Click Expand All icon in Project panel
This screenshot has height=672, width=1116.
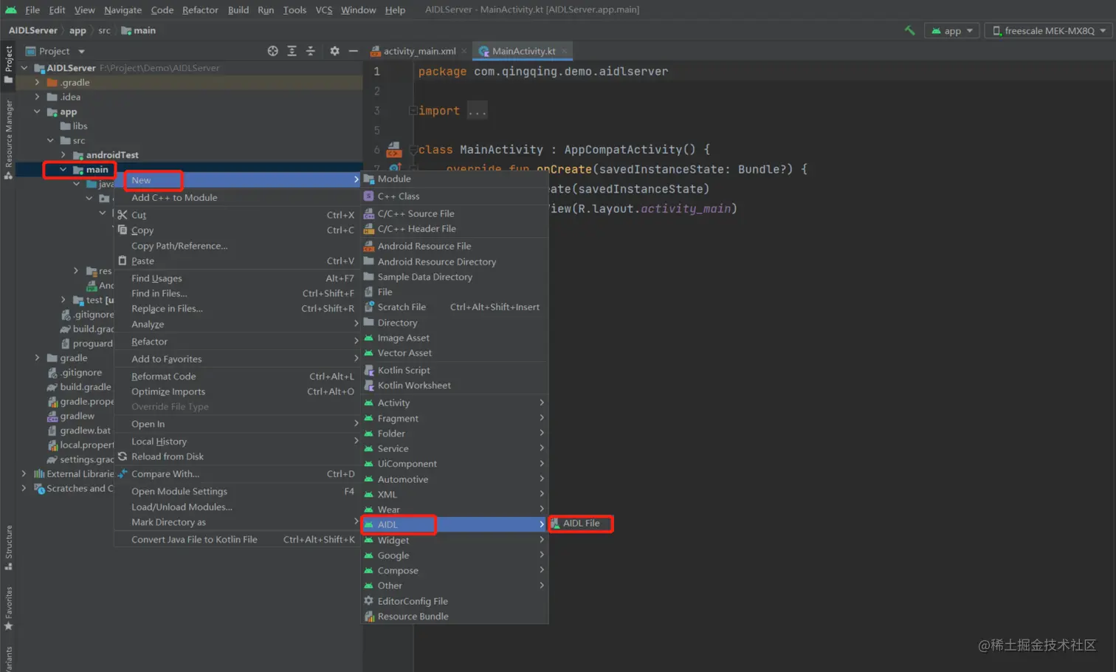click(292, 51)
